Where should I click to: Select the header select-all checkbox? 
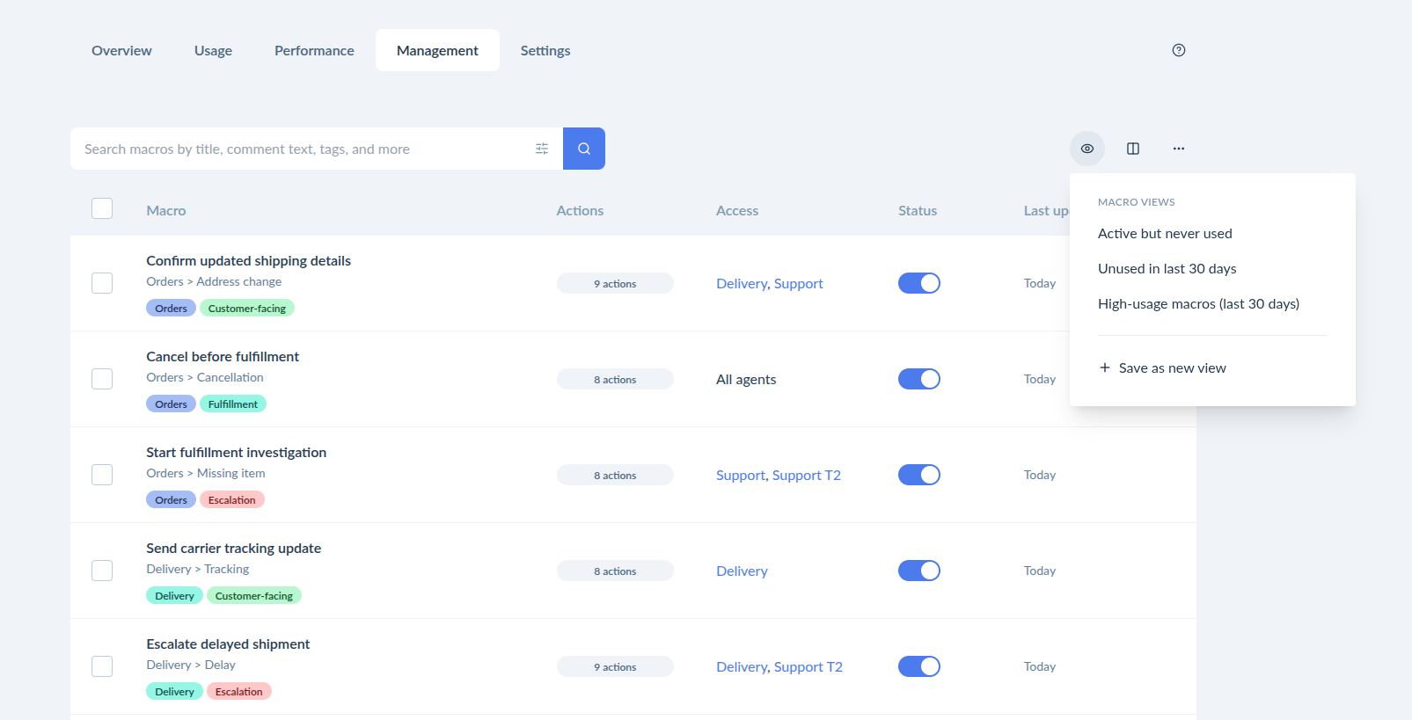click(x=102, y=208)
